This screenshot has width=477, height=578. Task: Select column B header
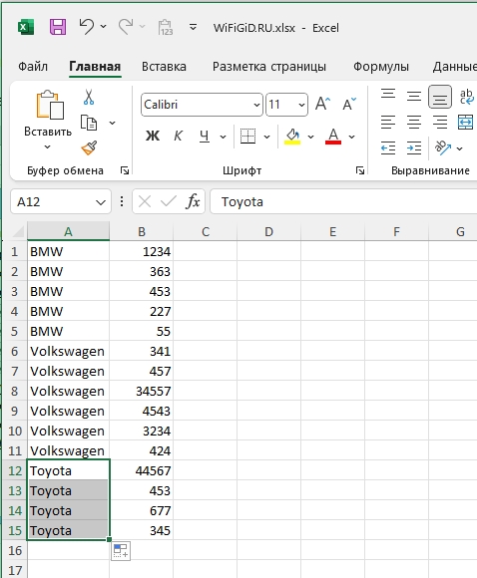[142, 231]
